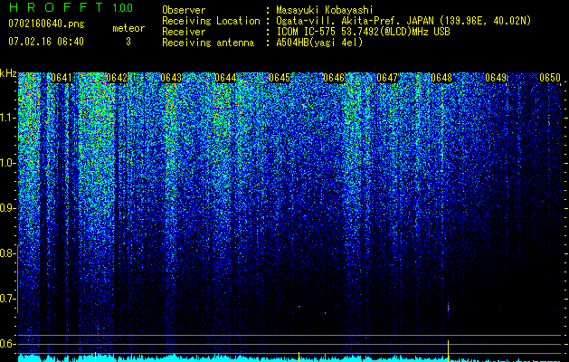Click the 1.0 frequency axis label
Image resolution: width=569 pixels, height=362 pixels.
coord(8,163)
